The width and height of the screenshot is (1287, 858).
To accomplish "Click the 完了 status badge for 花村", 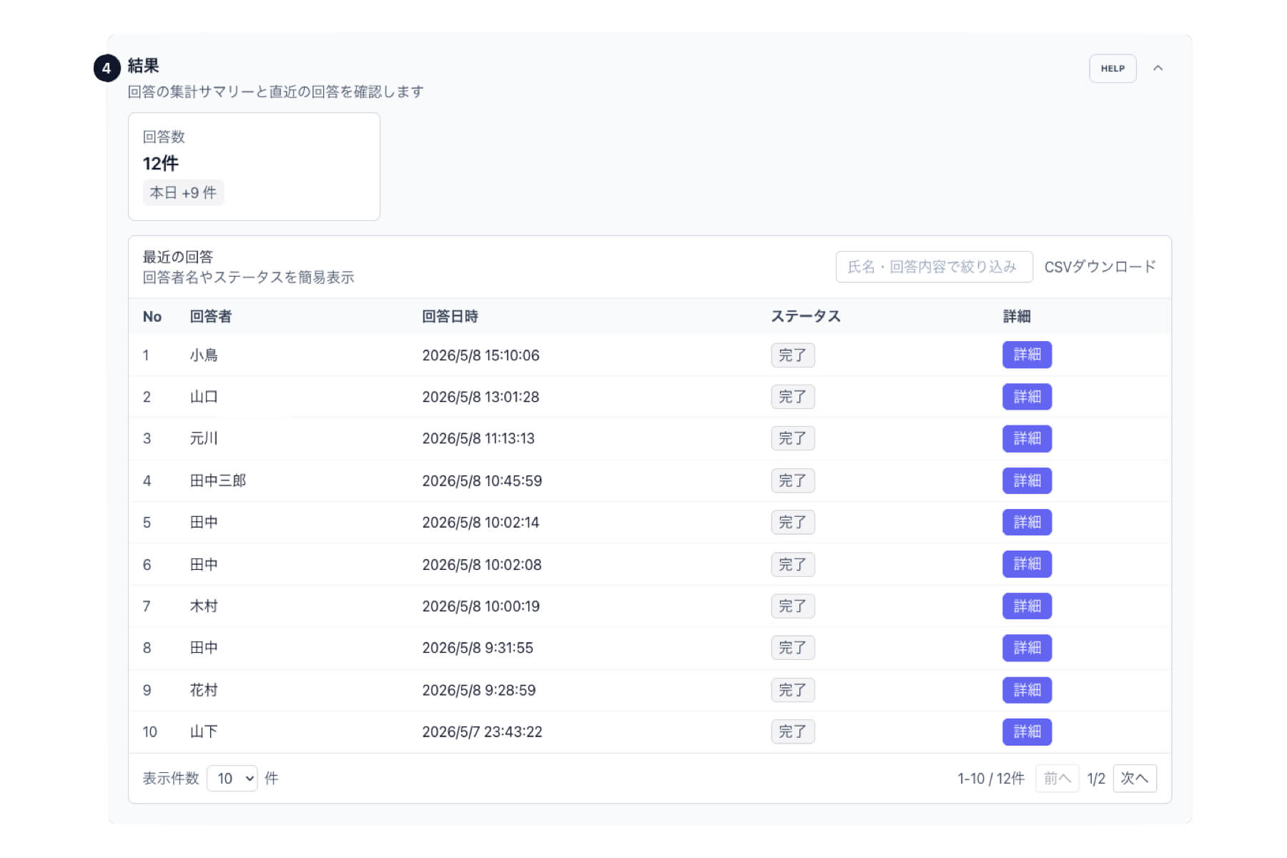I will coord(792,690).
